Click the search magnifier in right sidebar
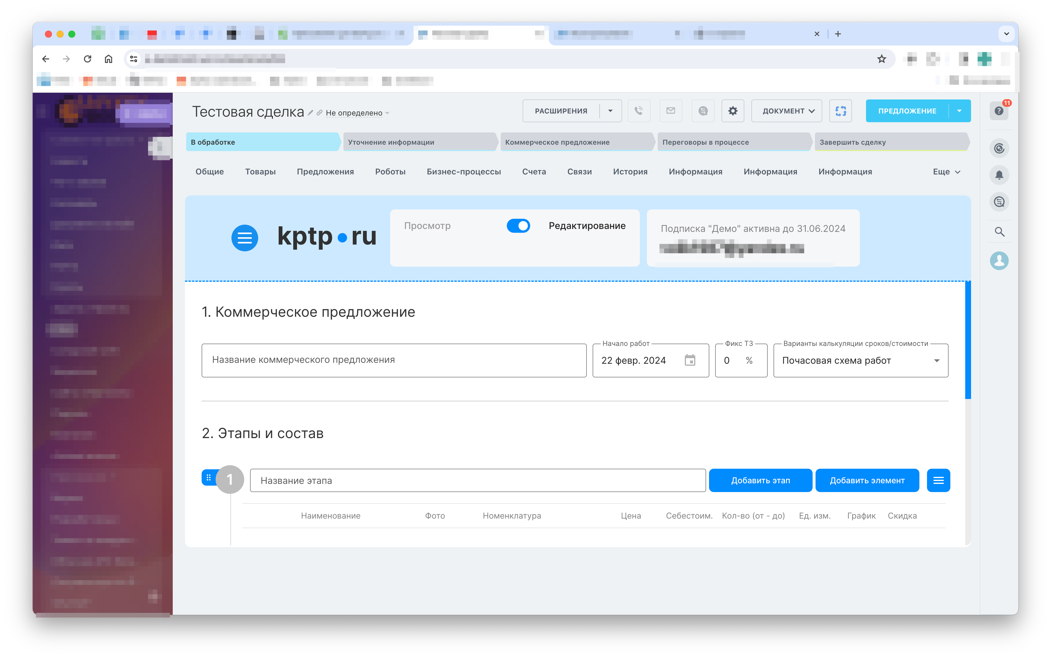1051x658 pixels. [x=999, y=232]
